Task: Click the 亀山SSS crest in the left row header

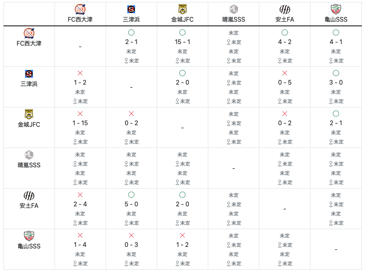Action: [x=29, y=236]
